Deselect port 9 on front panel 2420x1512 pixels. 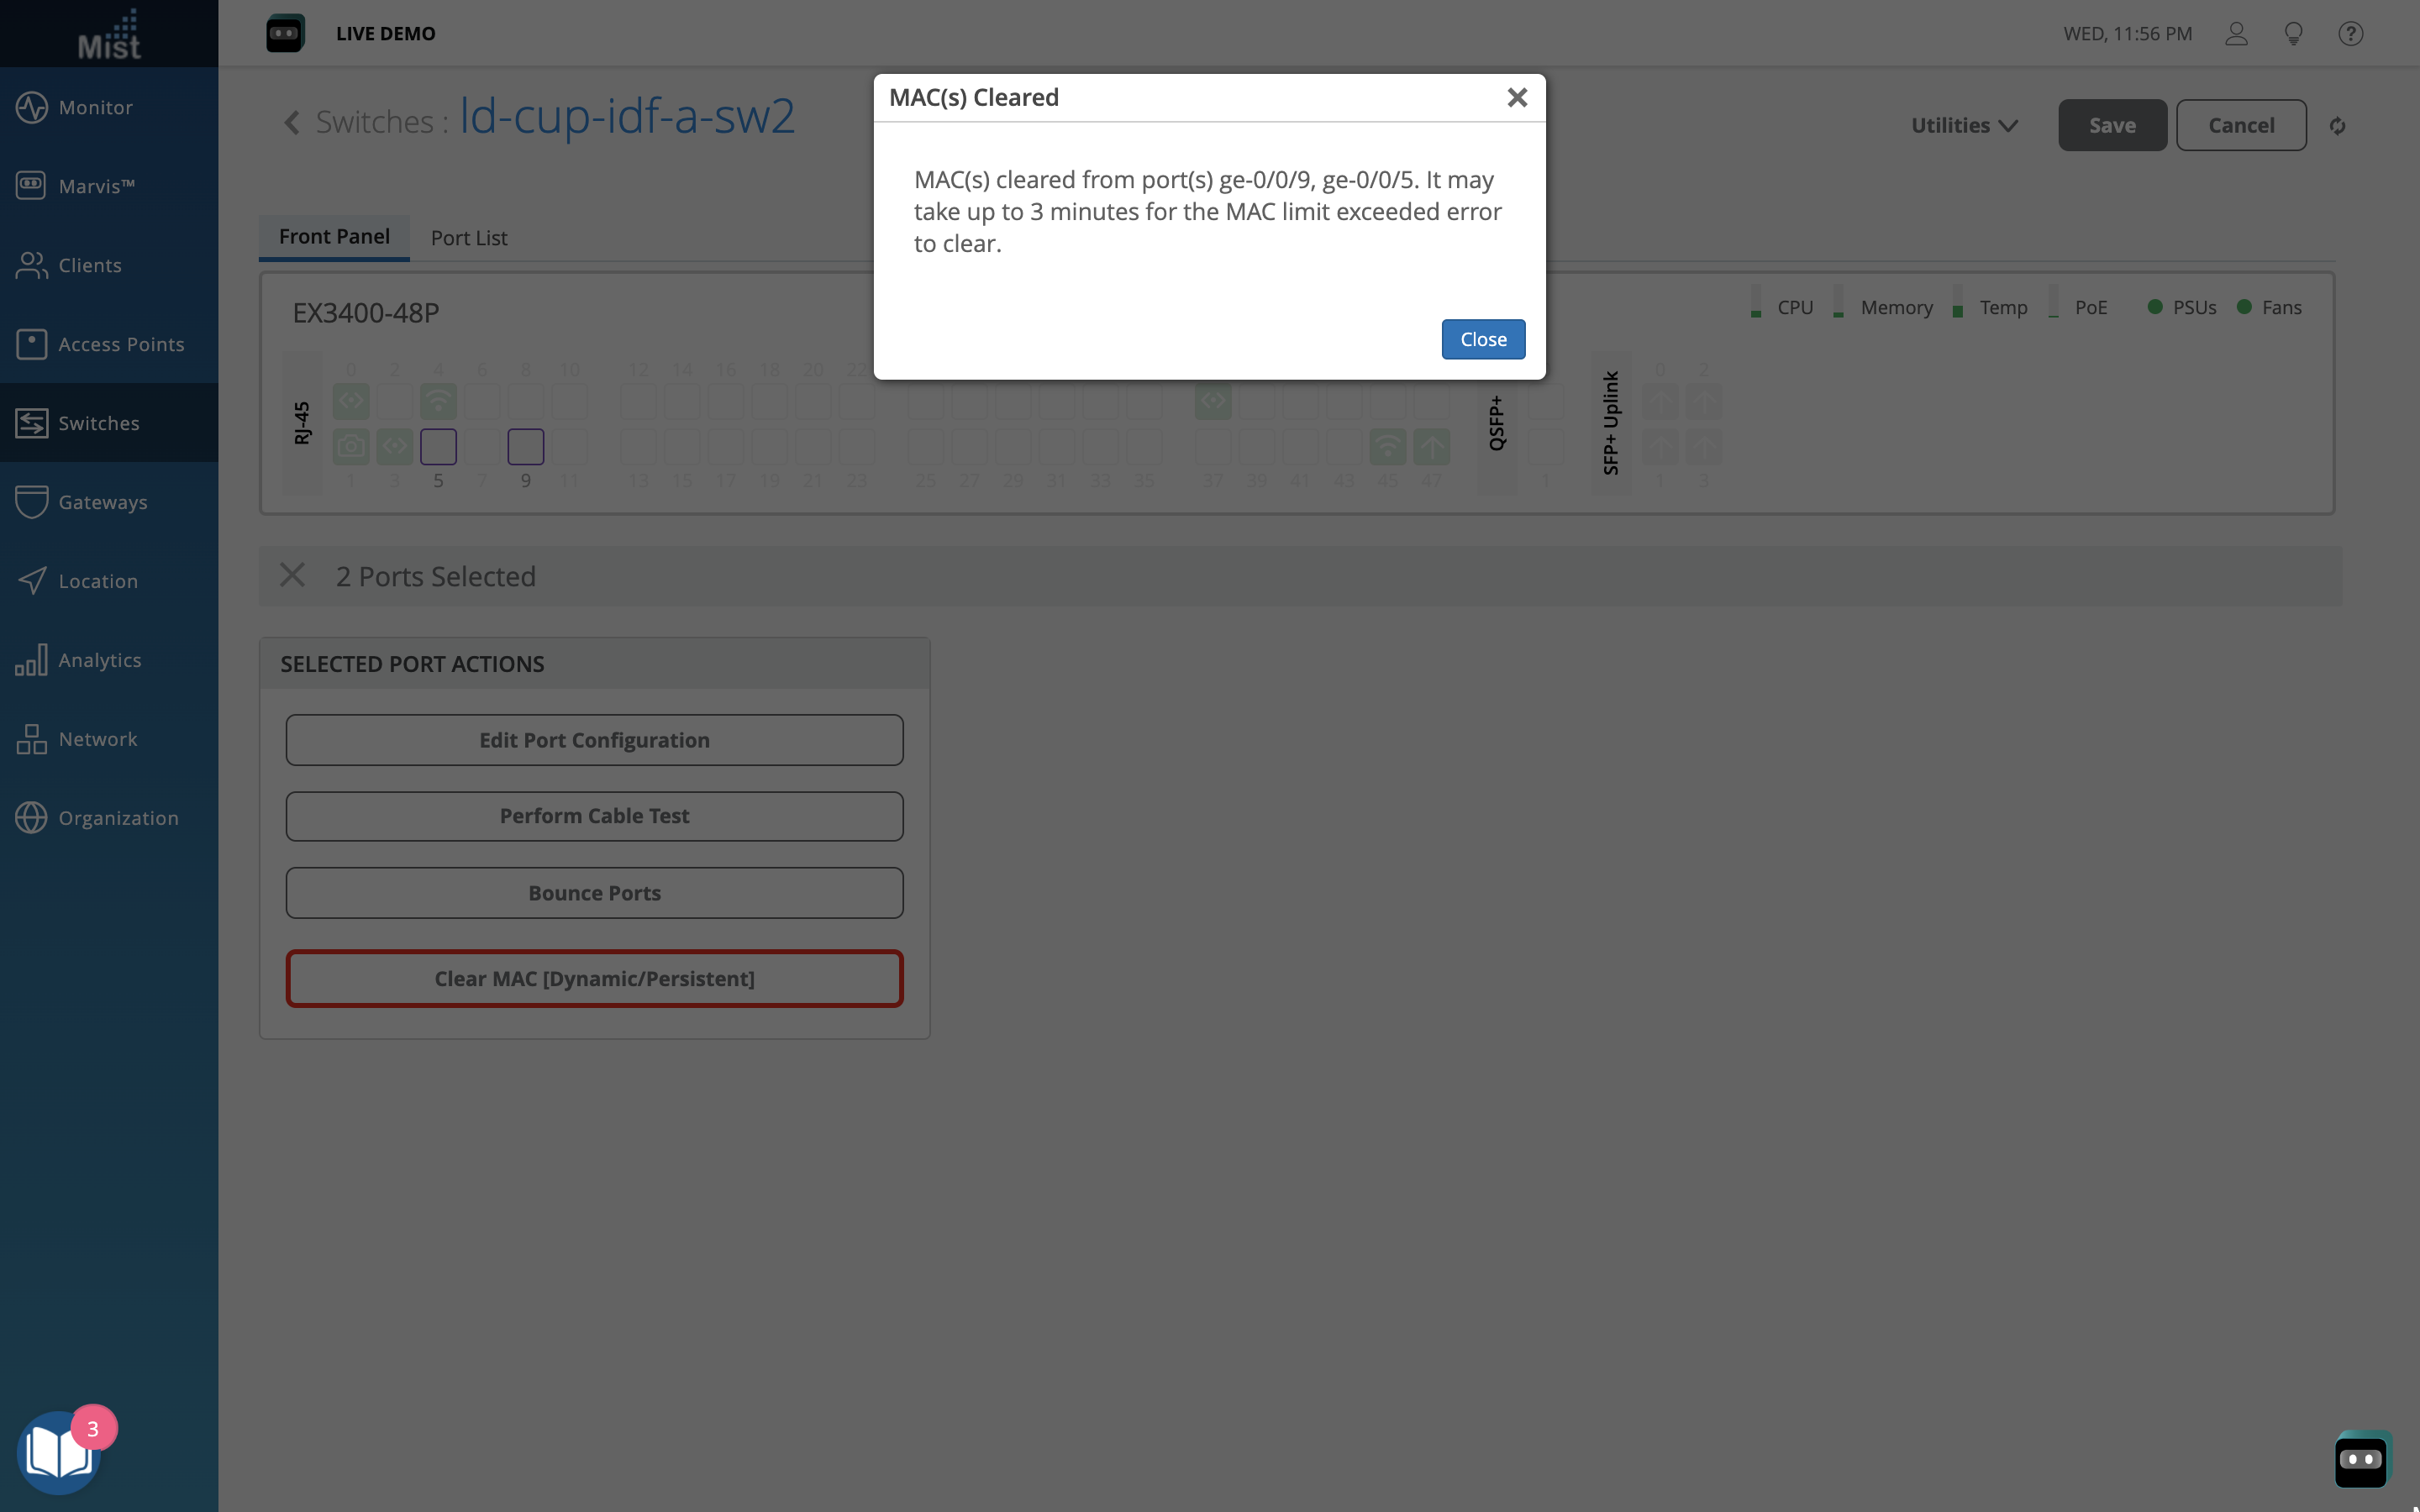click(526, 447)
